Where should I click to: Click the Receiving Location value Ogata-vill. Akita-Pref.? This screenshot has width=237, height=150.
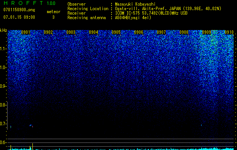(x=141, y=9)
